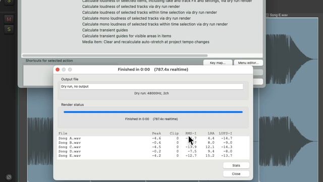Click the Stats button
The width and height of the screenshot is (323, 182).
click(x=236, y=165)
